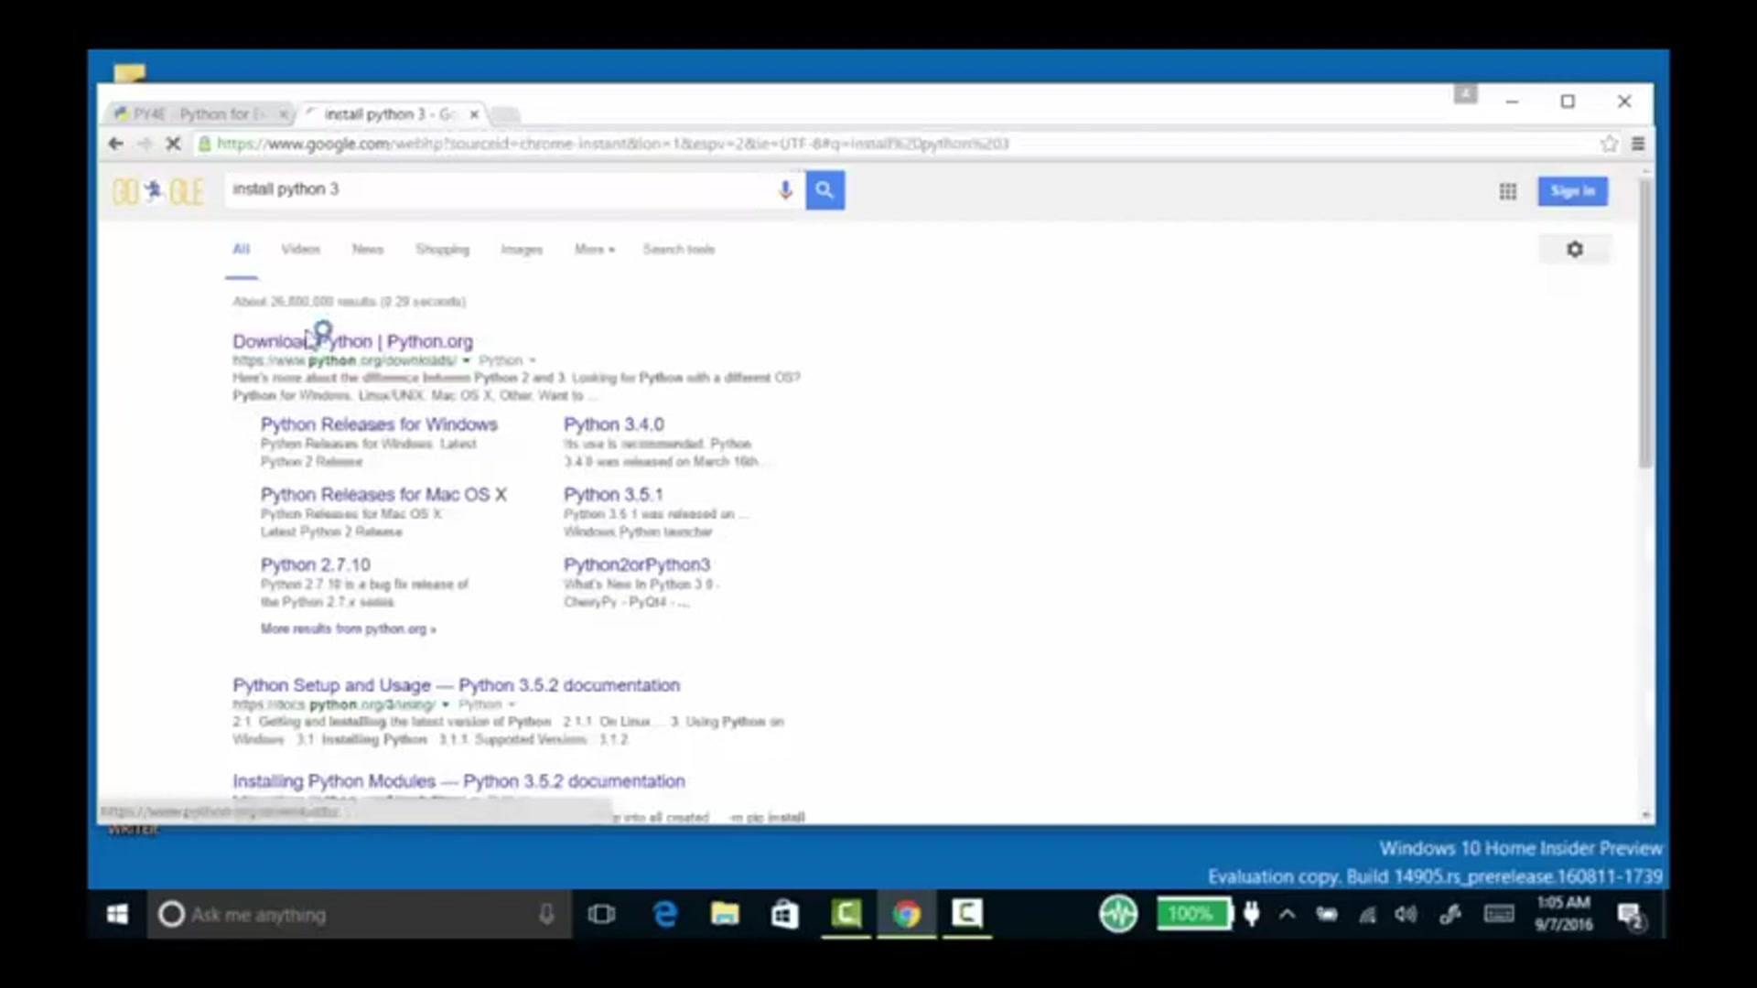Image resolution: width=1757 pixels, height=988 pixels.
Task: Switch to Chrome in taskbar
Action: [906, 914]
